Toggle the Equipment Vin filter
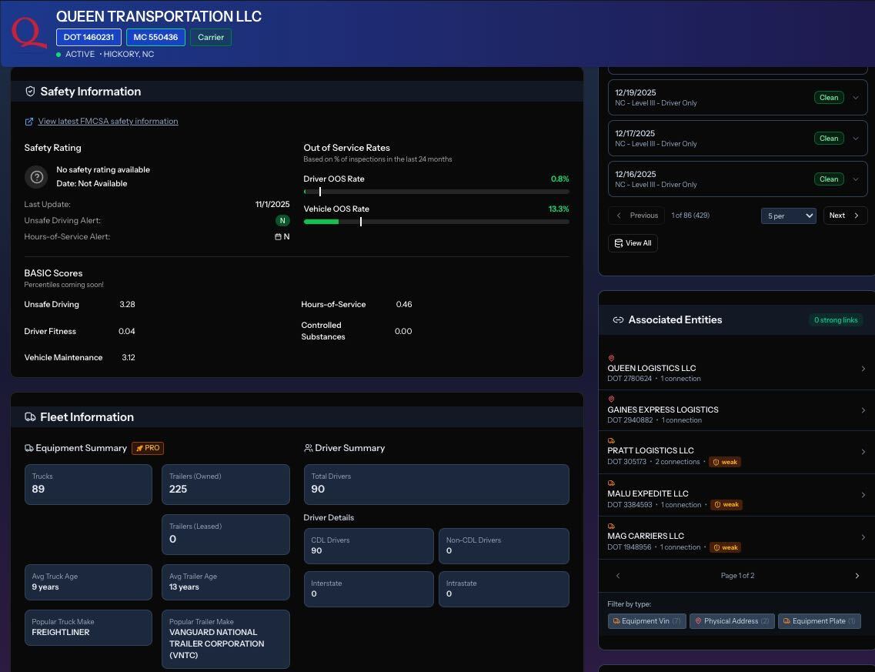The image size is (875, 672). click(x=646, y=621)
